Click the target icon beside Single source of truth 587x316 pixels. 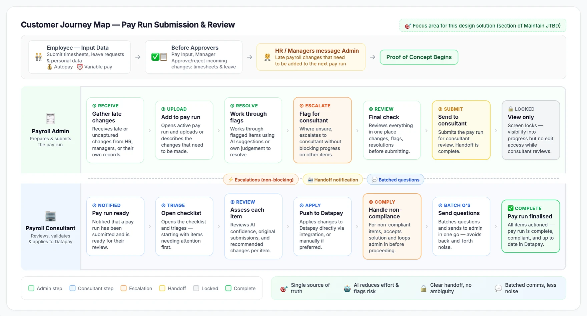[x=283, y=289]
